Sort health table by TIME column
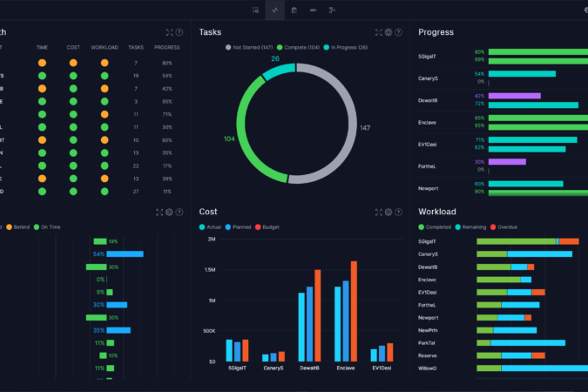 (42, 48)
